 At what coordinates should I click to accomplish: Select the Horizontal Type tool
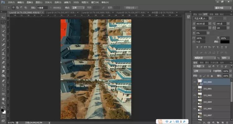tap(3, 85)
